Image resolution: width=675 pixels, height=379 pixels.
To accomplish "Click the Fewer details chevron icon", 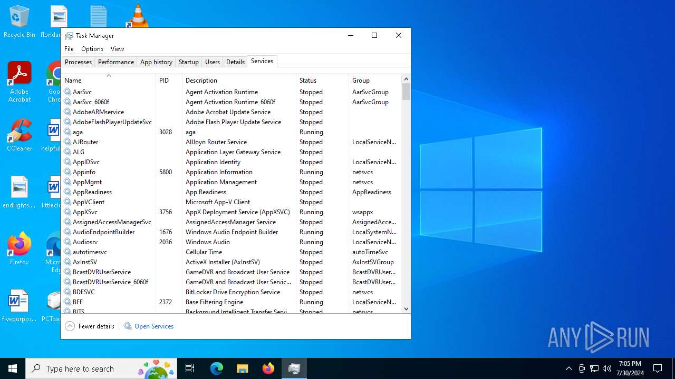I will pos(70,326).
